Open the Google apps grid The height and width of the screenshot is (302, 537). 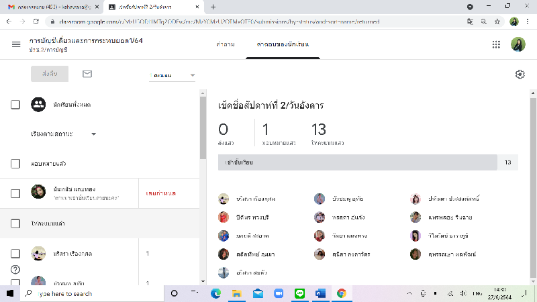[x=496, y=44]
